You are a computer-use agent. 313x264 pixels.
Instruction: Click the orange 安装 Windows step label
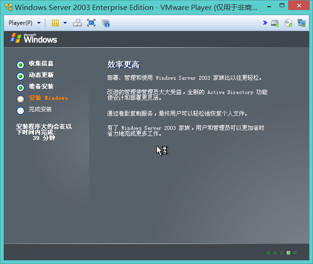(x=48, y=98)
